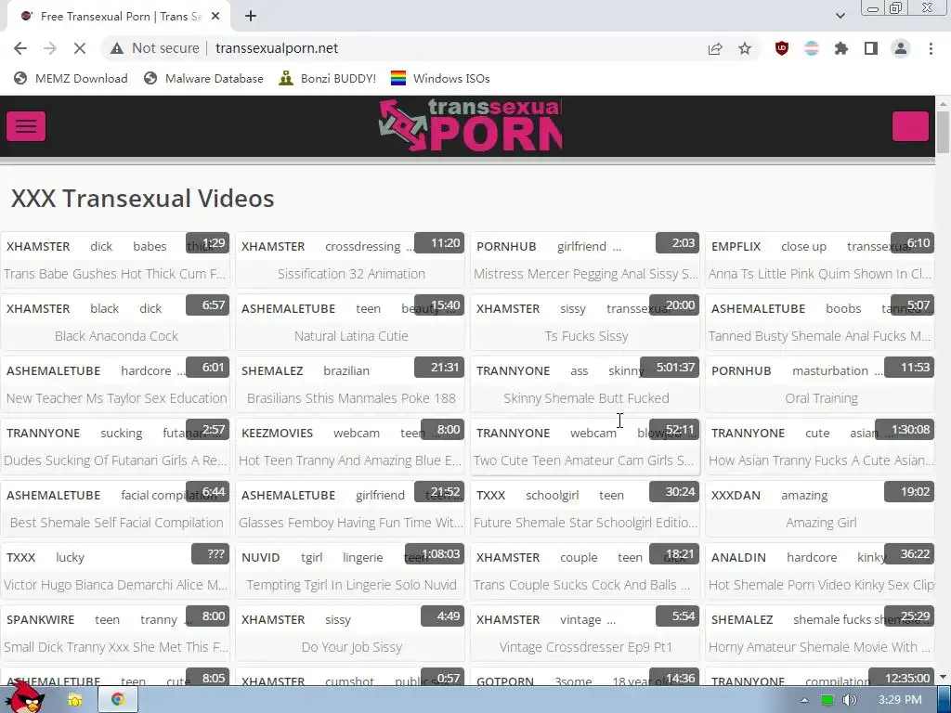Open the 'Natural Latina Cutie' video title
This screenshot has width=951, height=713.
(351, 336)
